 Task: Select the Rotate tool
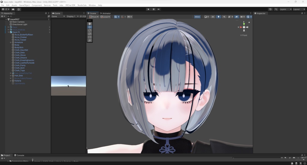[x=90, y=30]
